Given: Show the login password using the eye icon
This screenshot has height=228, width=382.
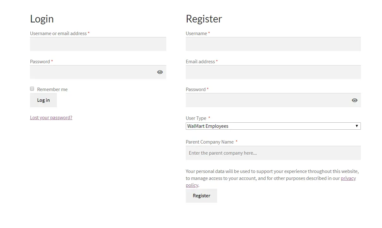Looking at the screenshot, I should click(x=160, y=72).
